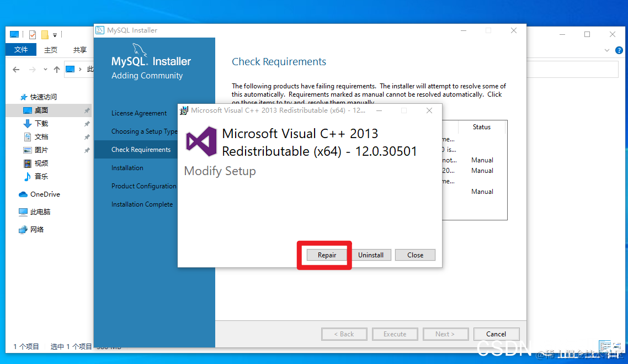Select Product Configuration step in sidebar
628x364 pixels.
(x=143, y=186)
